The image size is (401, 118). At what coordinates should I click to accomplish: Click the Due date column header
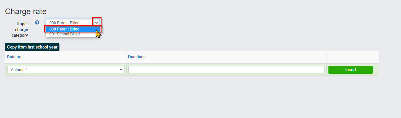click(x=136, y=57)
